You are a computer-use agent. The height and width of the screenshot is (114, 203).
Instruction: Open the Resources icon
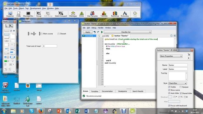[115, 14]
